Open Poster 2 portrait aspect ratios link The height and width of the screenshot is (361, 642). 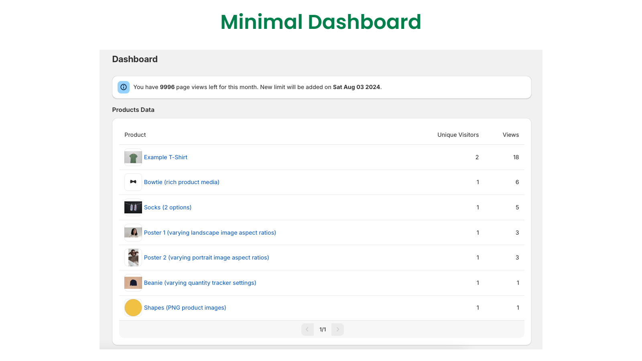(206, 257)
